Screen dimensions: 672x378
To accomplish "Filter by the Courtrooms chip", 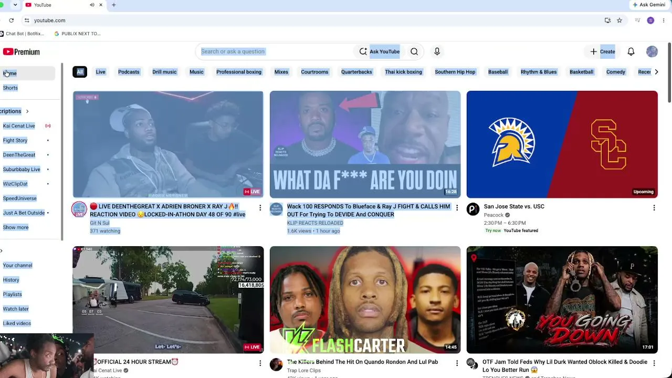I will pos(314,72).
